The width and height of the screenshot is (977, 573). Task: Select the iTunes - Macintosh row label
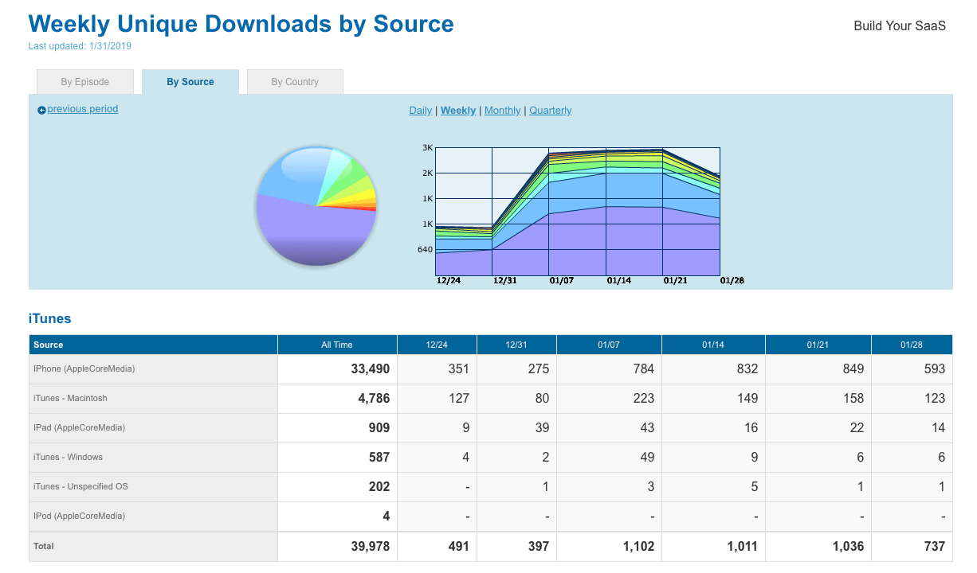70,398
